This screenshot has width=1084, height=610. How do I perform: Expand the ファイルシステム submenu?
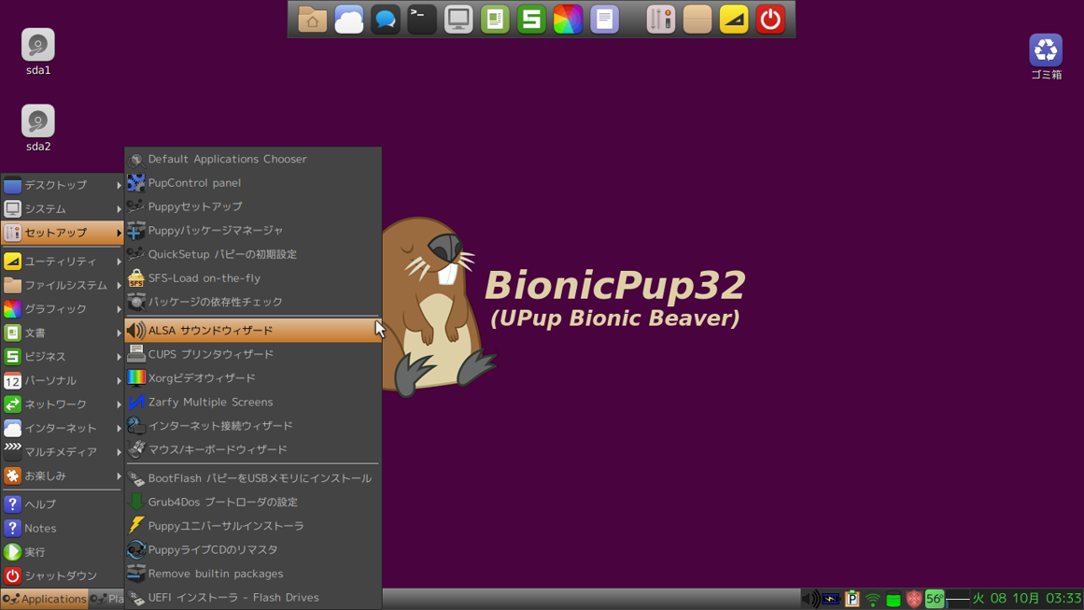pyautogui.click(x=63, y=285)
